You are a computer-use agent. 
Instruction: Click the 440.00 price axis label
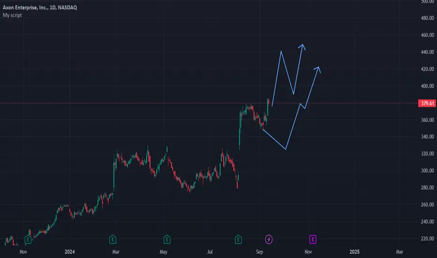point(427,52)
